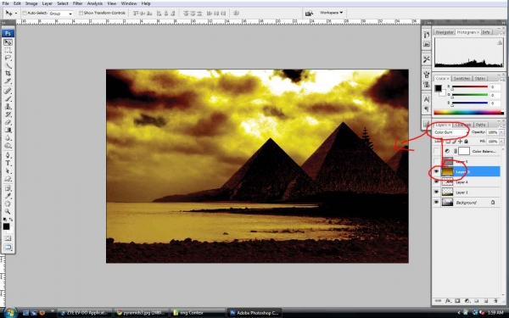Switch to the Channels tab
The height and width of the screenshot is (318, 509).
coord(463,125)
